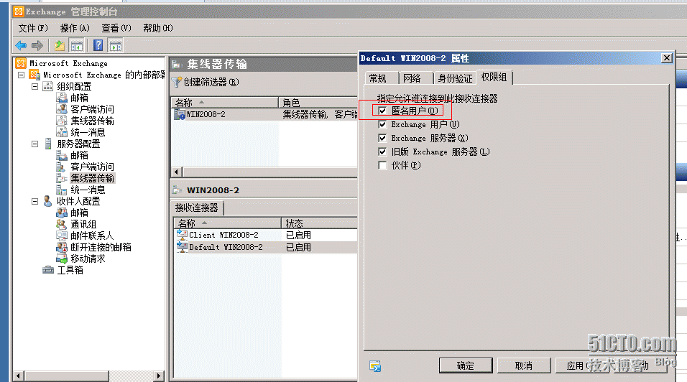Sort connectors by 状态 column
This screenshot has width=687, height=382.
pos(319,223)
